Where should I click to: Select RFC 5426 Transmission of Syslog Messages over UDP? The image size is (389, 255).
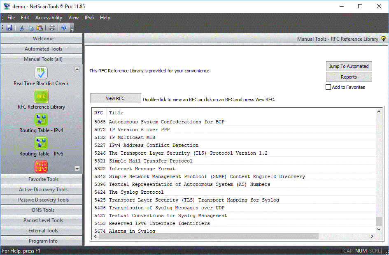(x=234, y=208)
